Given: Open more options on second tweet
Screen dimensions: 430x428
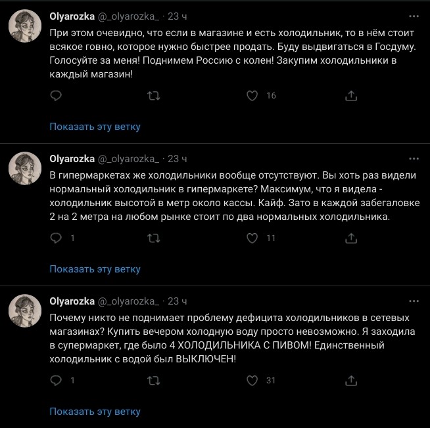Looking at the screenshot, I should tap(414, 158).
